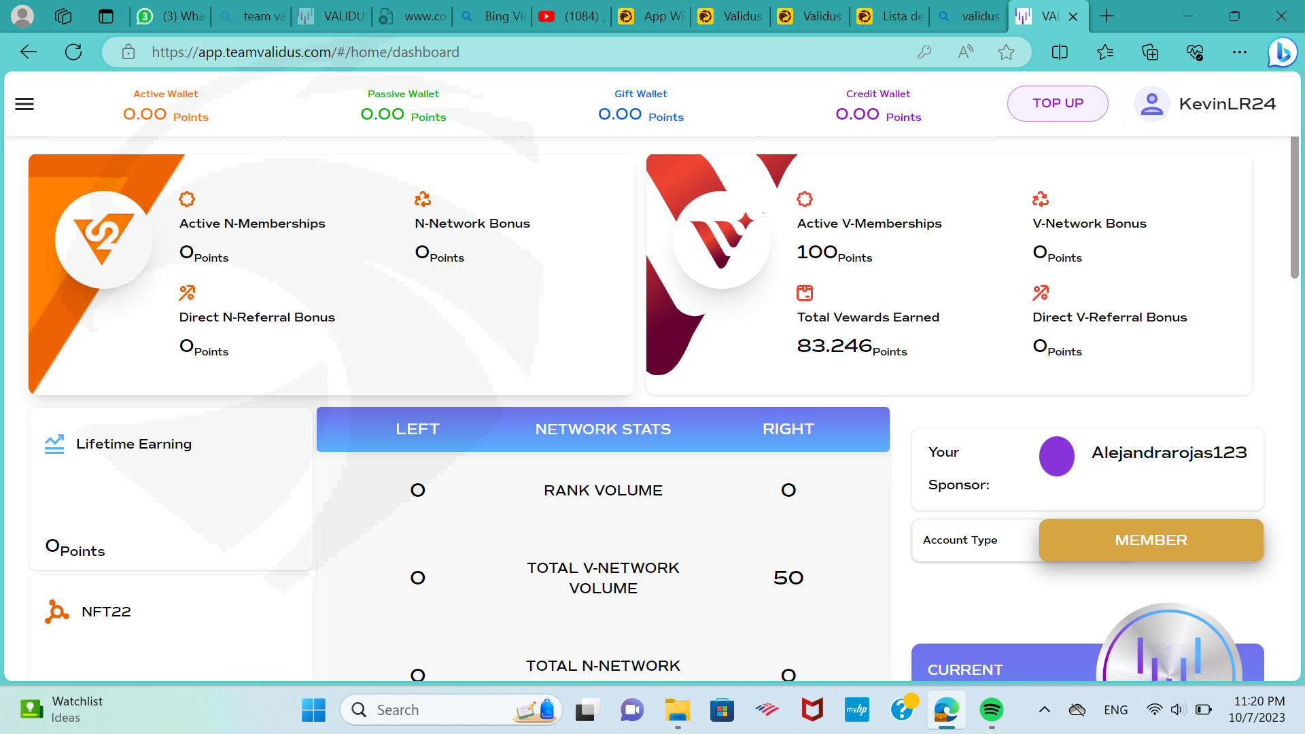Open a new browser tab
Image resolution: width=1305 pixels, height=734 pixels.
click(x=1107, y=16)
